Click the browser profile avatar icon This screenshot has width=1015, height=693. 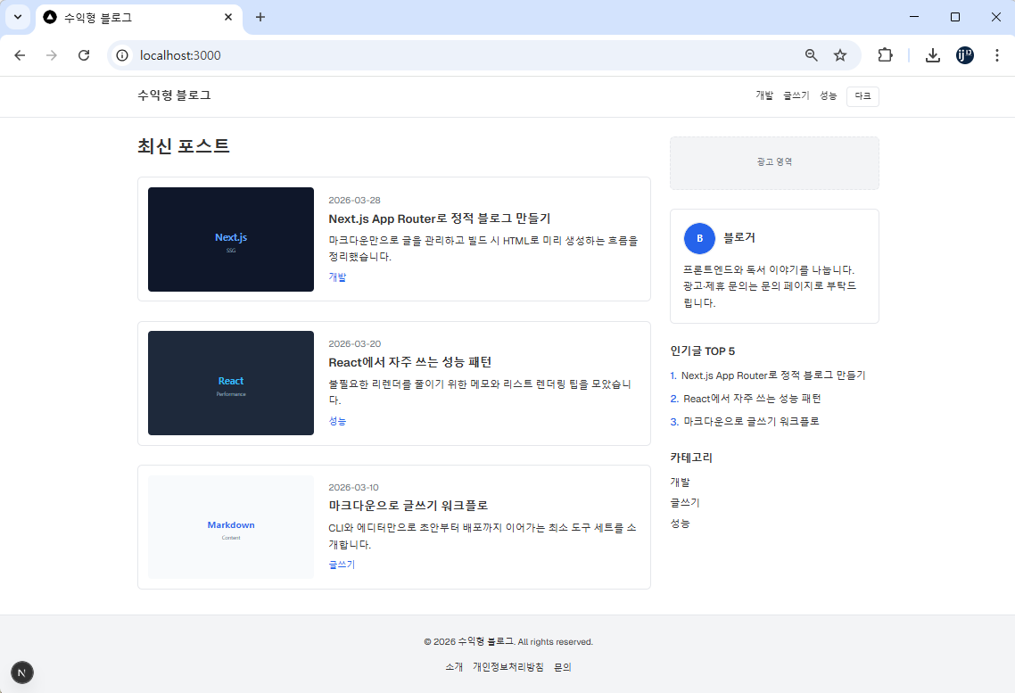pos(964,54)
